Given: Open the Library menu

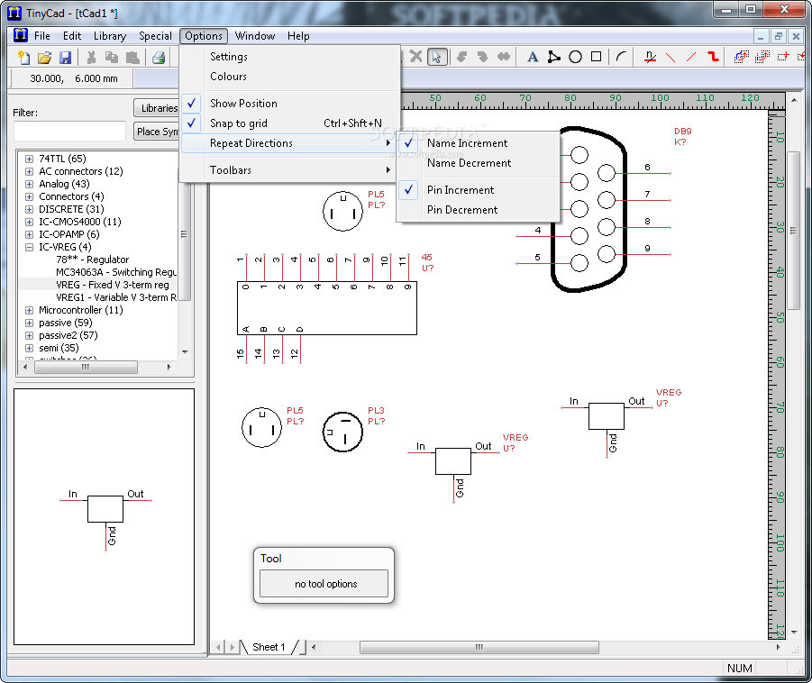Looking at the screenshot, I should [x=109, y=36].
